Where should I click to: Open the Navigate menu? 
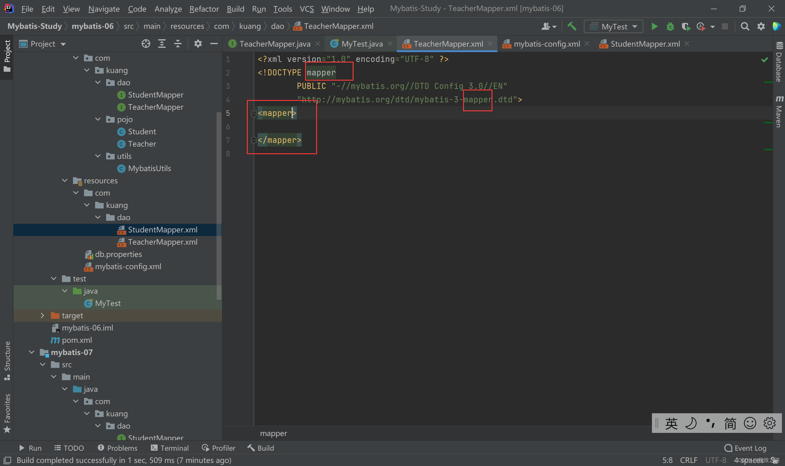point(104,9)
